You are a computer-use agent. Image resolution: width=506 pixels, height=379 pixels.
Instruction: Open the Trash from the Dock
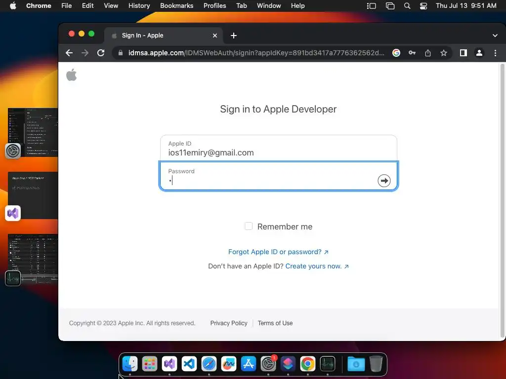coord(376,364)
